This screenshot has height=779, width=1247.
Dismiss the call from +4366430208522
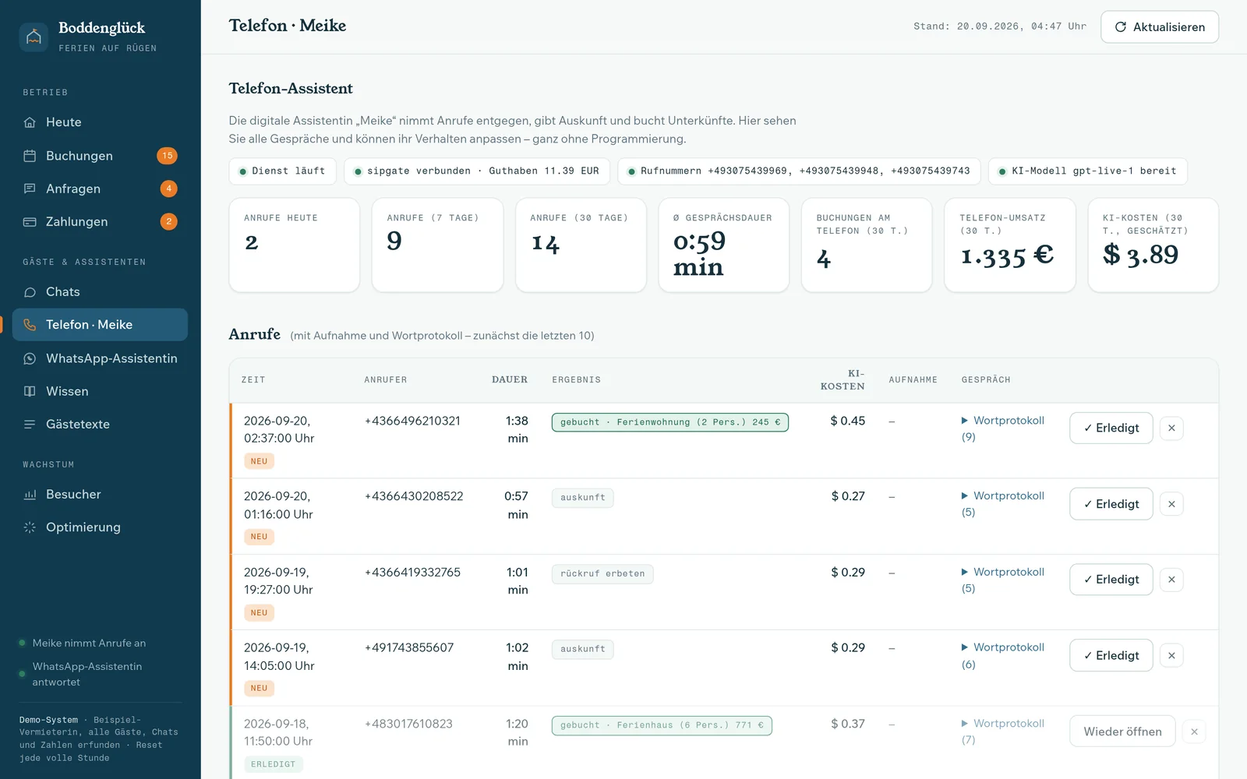[x=1171, y=504]
